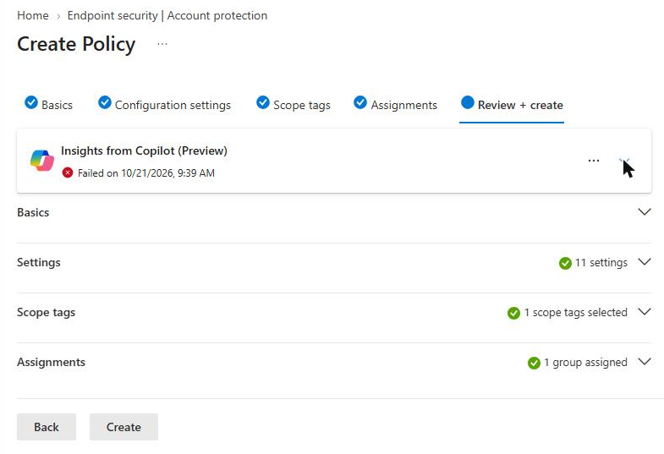
Task: Click the Configuration settings step checkmark icon
Action: [x=105, y=102]
